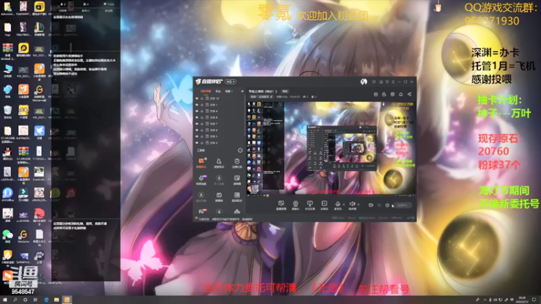
Task: Open the TV-shaped danmaku tool in the toolbox
Action: tap(218, 197)
